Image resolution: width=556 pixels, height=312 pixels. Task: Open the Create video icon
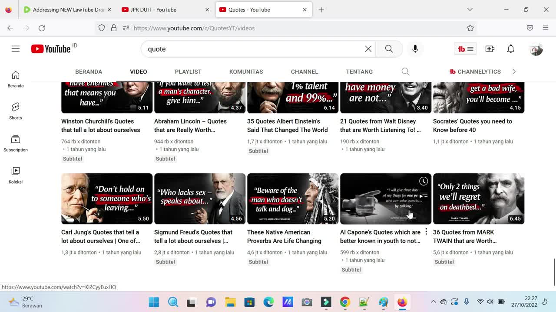click(x=490, y=49)
